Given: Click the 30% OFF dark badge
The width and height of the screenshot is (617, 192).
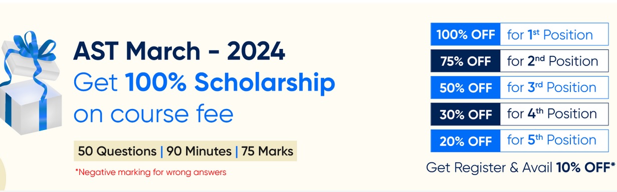Looking at the screenshot, I should coord(466,114).
